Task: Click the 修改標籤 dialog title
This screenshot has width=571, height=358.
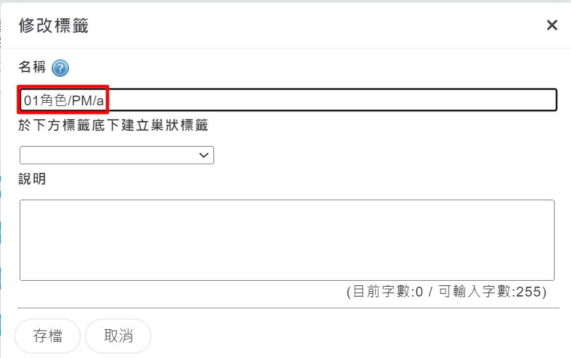Action: tap(54, 26)
